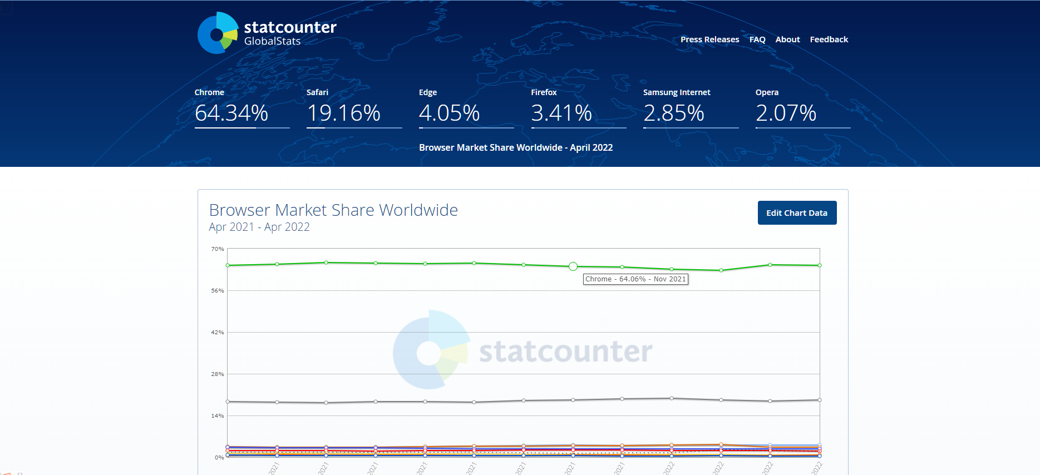Click the last point on the green Chrome line

click(819, 265)
